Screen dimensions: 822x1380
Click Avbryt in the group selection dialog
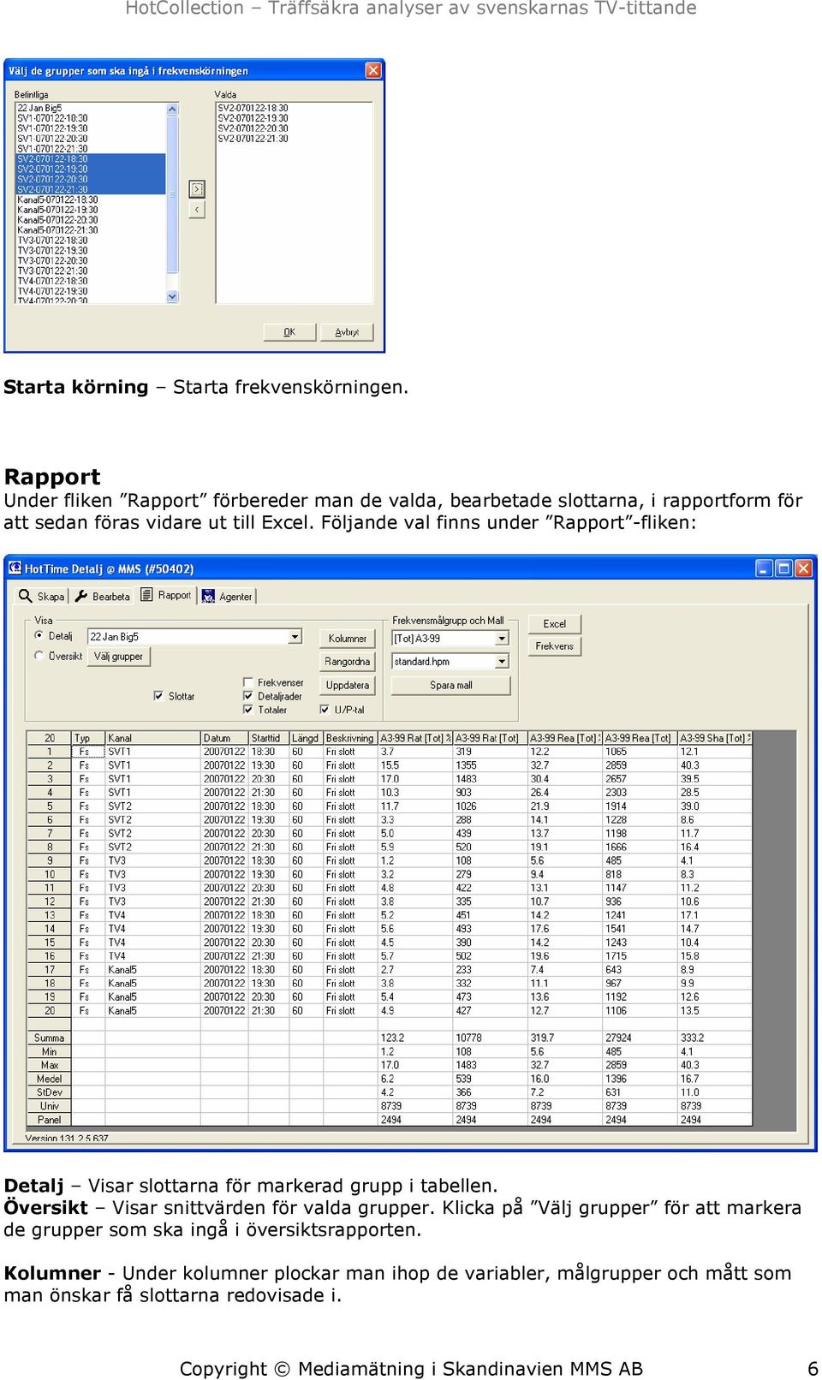point(347,332)
